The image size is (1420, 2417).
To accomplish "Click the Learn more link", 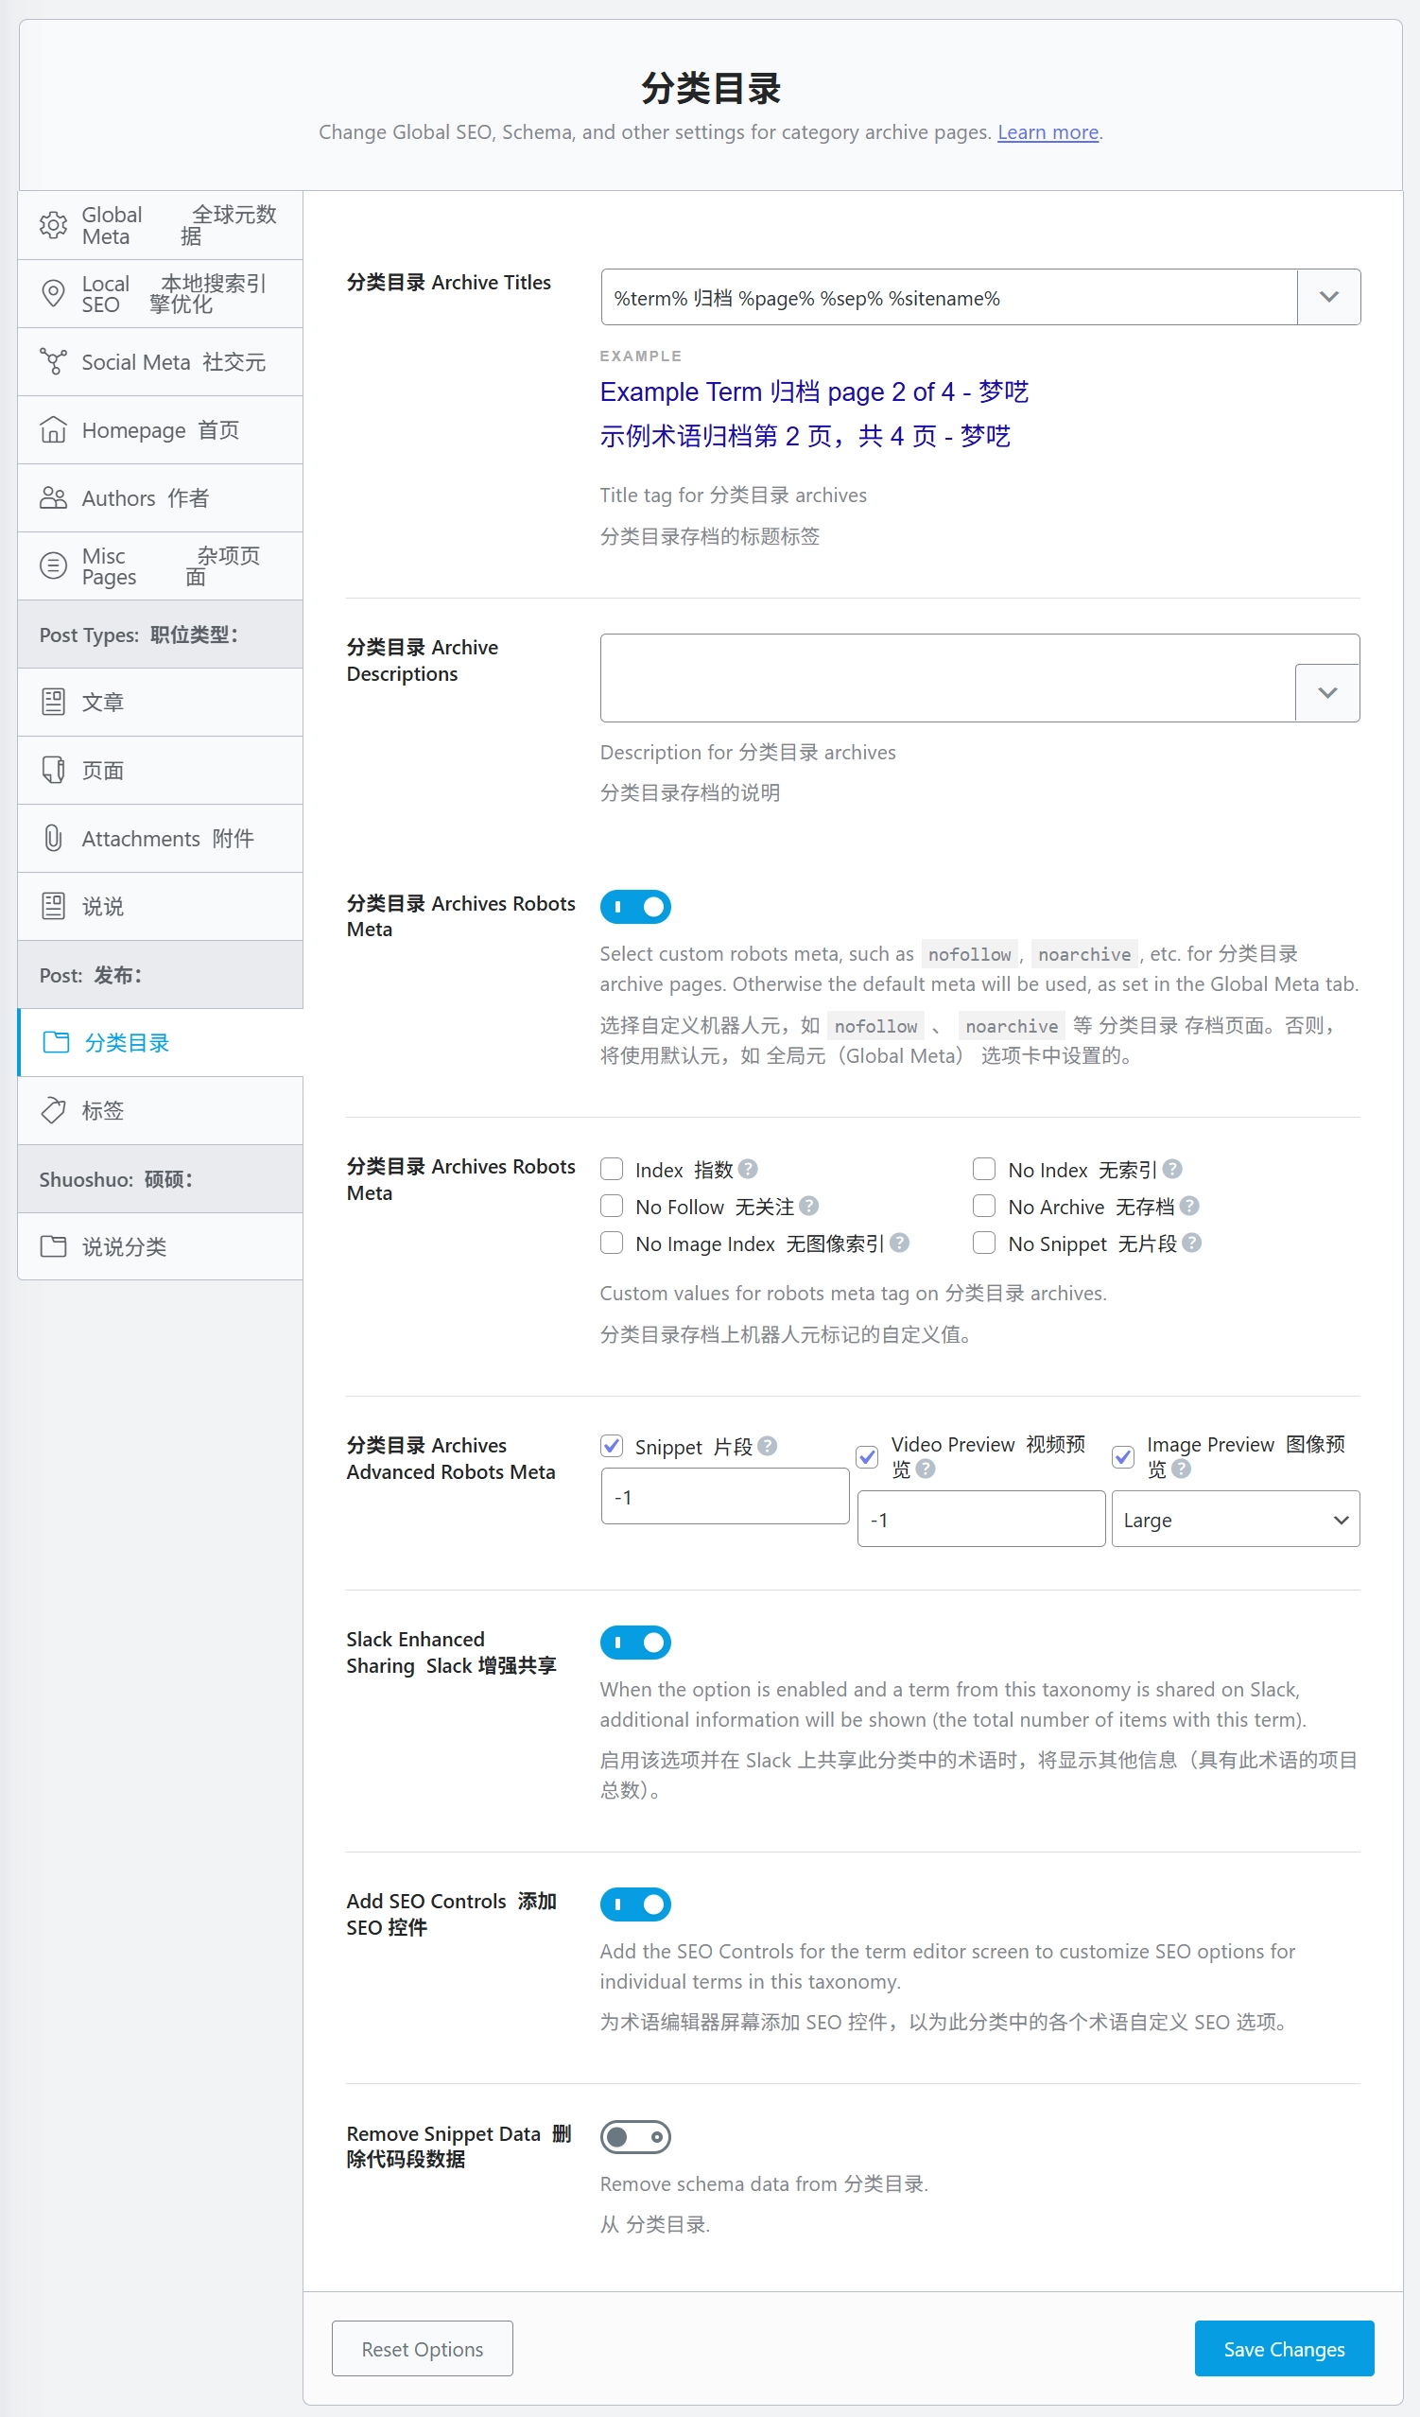I will [x=1048, y=132].
